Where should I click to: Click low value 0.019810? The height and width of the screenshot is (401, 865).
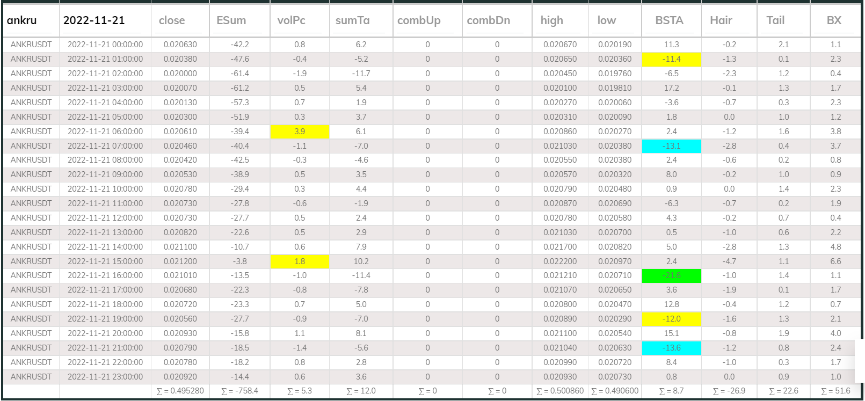point(615,88)
